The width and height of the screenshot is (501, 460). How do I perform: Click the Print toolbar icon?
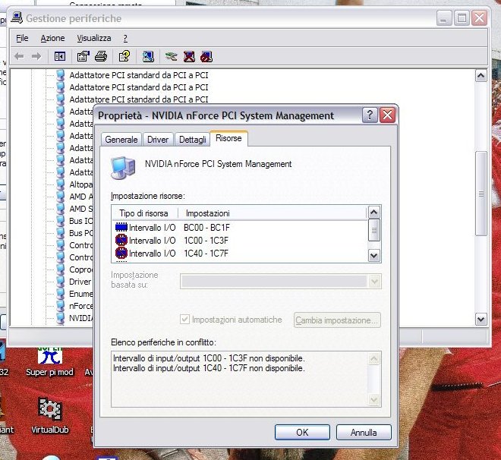pos(101,56)
